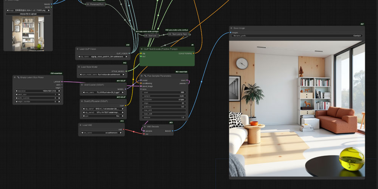Click the images input socket on Save Image

point(231,32)
